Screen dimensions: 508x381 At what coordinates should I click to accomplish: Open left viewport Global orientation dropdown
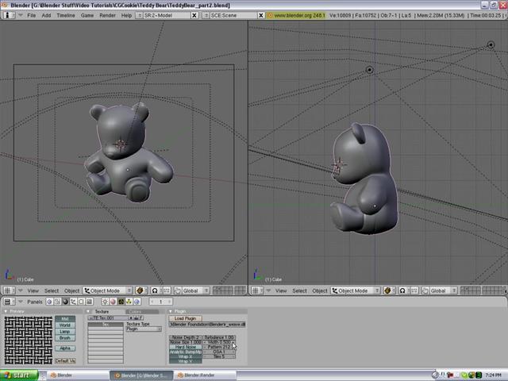(x=195, y=291)
